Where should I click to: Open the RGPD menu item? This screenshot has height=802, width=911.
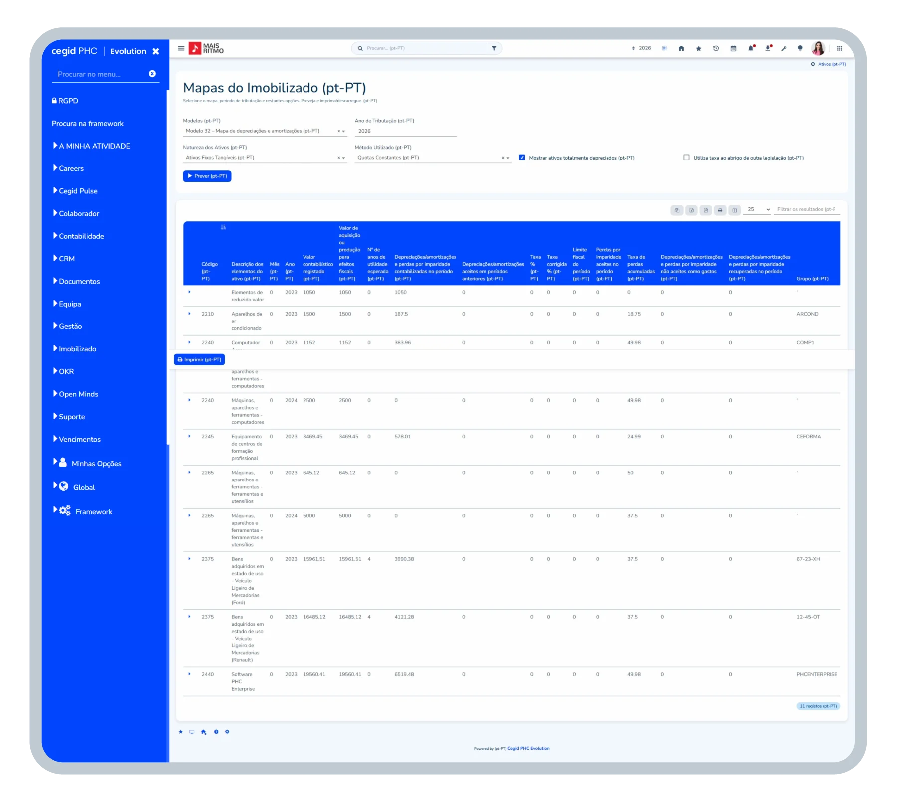point(65,101)
